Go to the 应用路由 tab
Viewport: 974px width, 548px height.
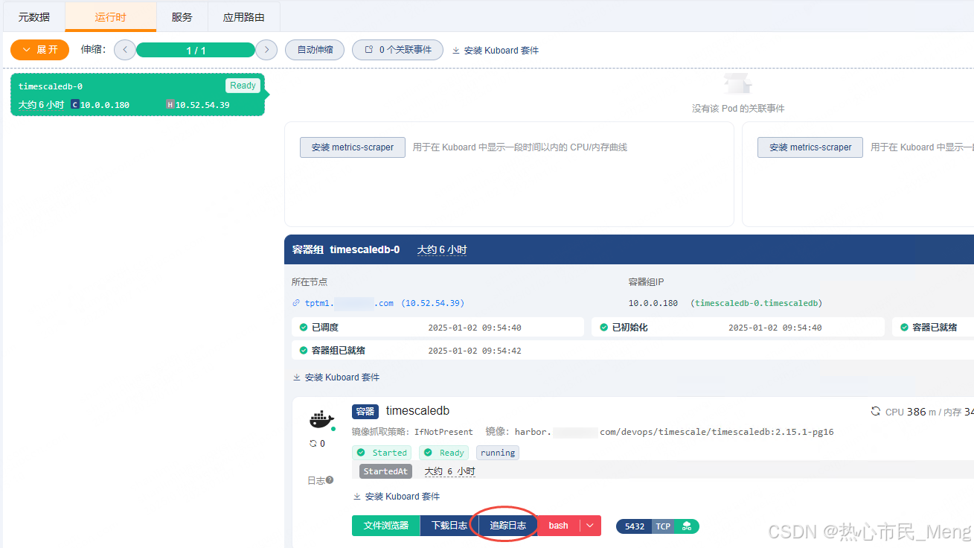(243, 16)
